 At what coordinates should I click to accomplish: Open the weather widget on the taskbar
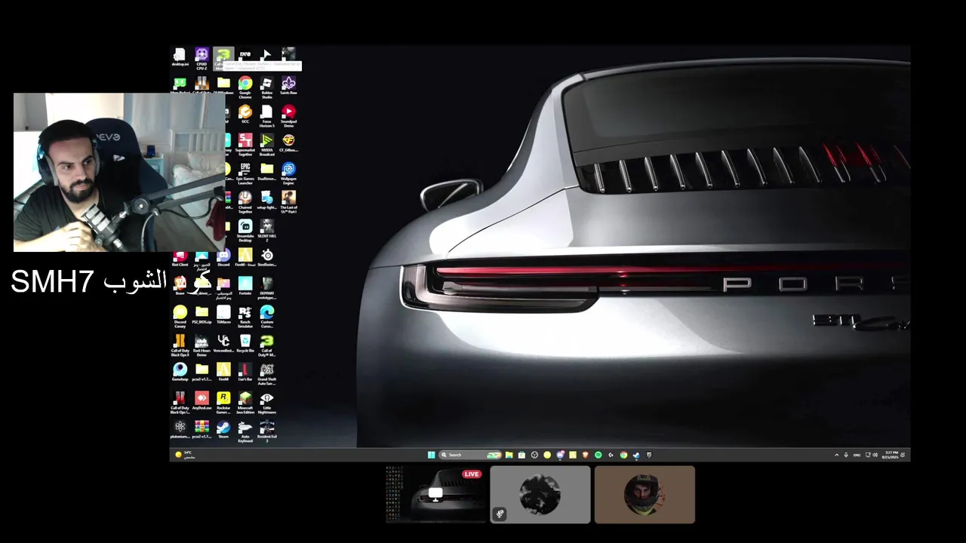pos(185,455)
